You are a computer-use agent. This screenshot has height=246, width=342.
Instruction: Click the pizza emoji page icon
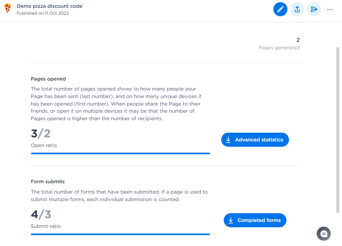click(x=8, y=8)
